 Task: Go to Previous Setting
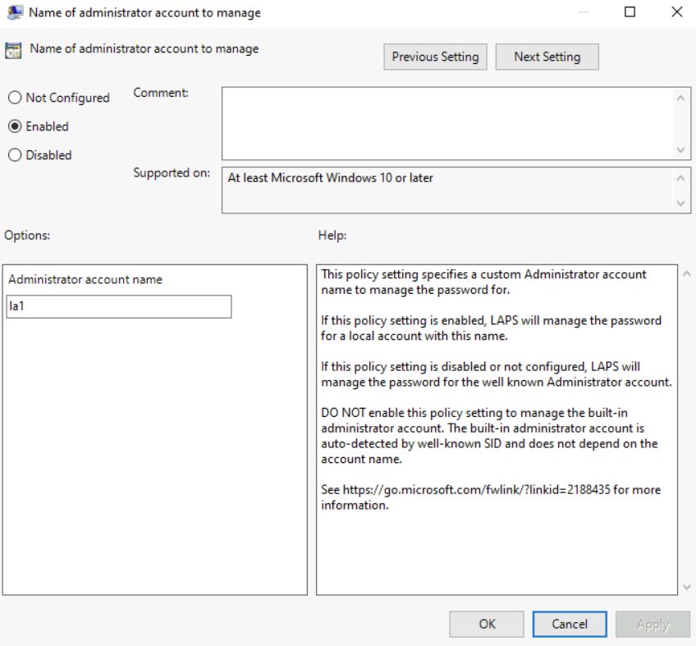(x=435, y=57)
